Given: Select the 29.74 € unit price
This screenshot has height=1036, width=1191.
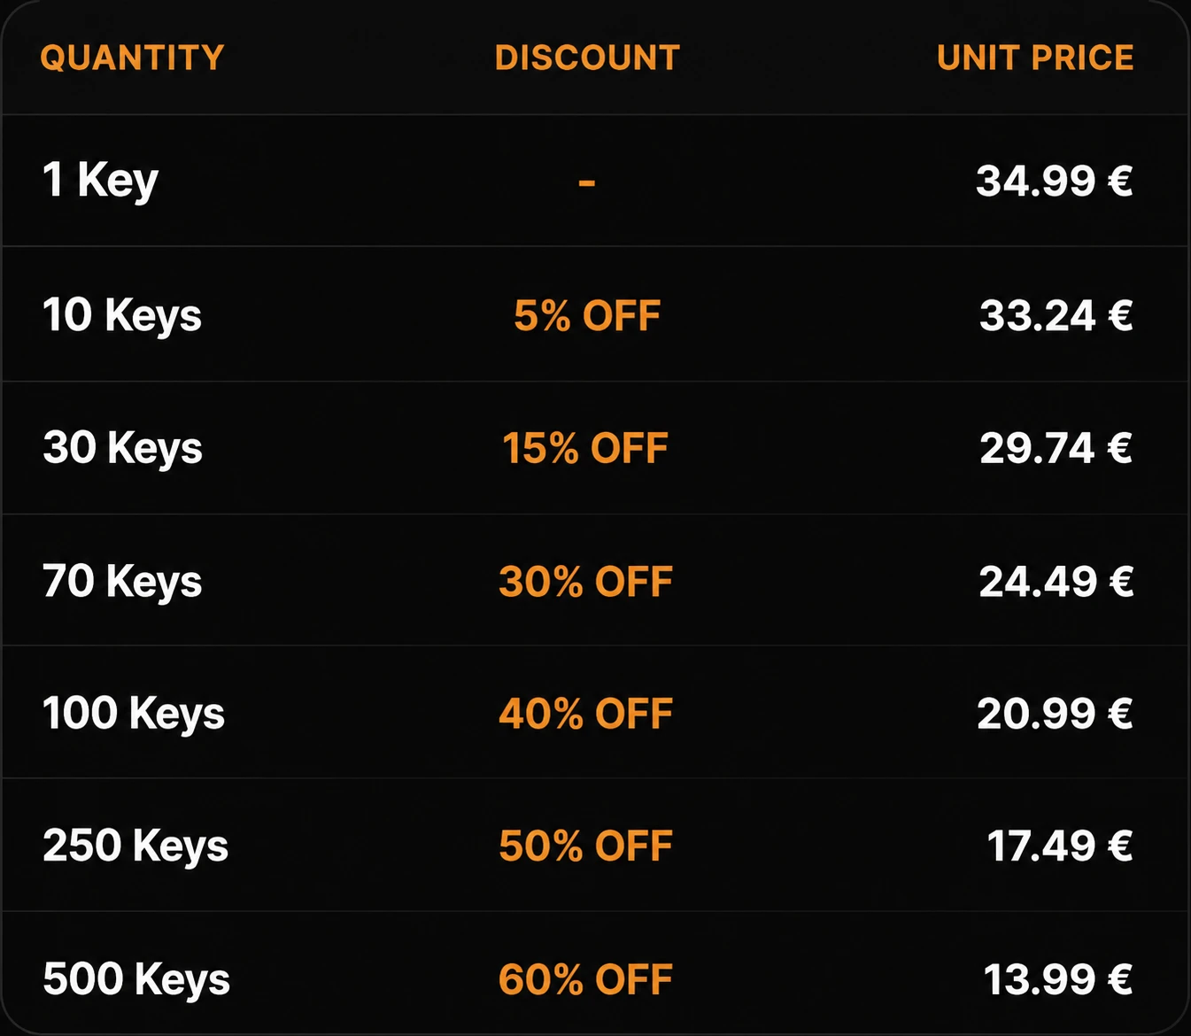Looking at the screenshot, I should pos(1056,448).
